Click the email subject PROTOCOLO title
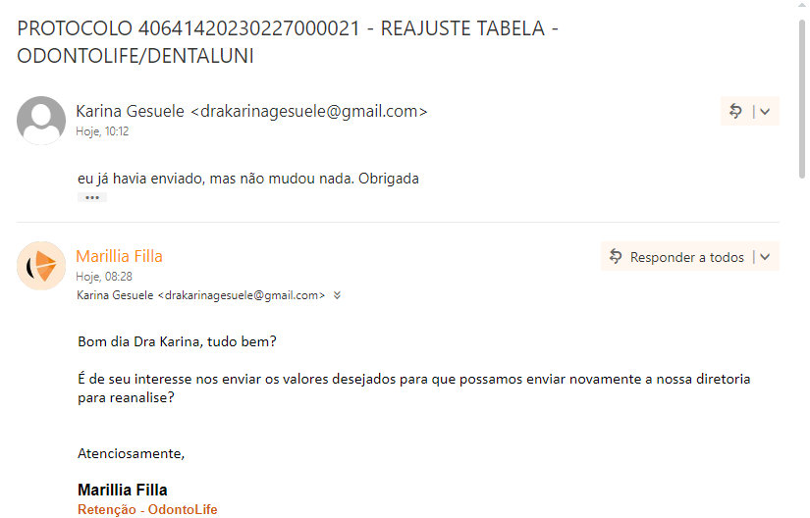Image resolution: width=810 pixels, height=518 pixels. (288, 42)
